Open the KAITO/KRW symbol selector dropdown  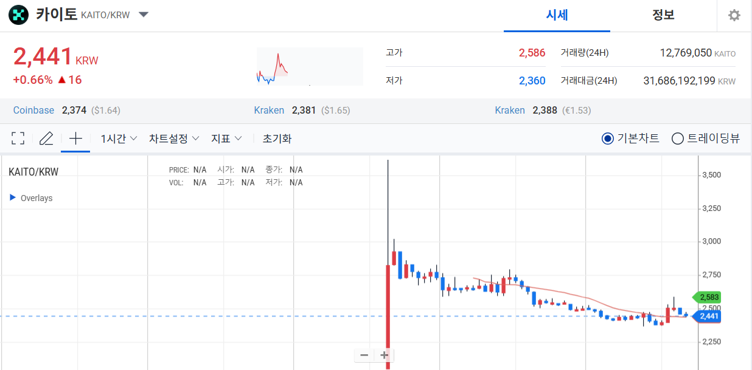click(144, 15)
